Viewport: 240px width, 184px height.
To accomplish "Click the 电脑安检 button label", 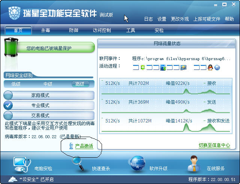I will pyautogui.click(x=43, y=169).
